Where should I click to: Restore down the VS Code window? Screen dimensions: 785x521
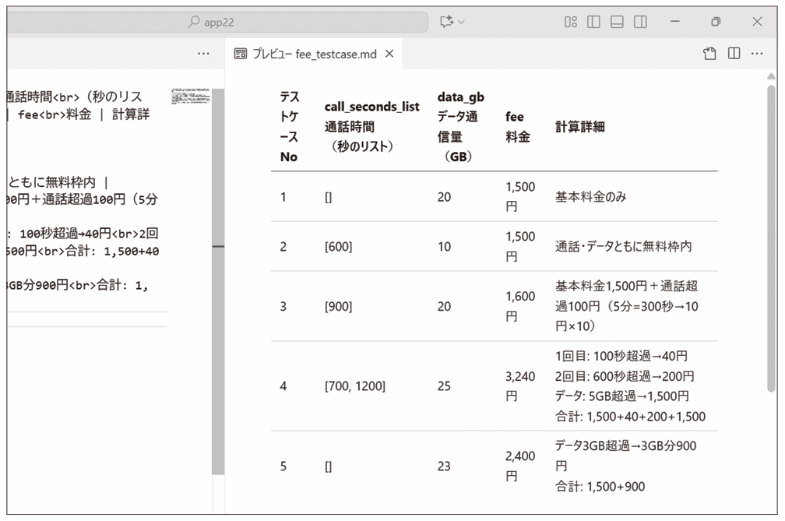point(716,22)
